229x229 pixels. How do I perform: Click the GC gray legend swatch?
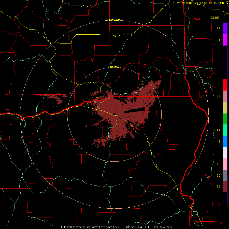[x=225, y=175]
